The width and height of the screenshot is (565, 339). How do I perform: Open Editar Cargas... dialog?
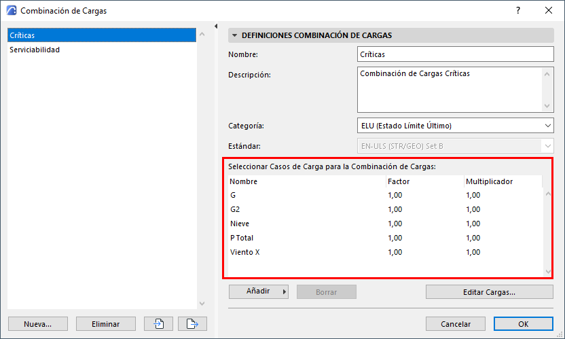pos(490,291)
